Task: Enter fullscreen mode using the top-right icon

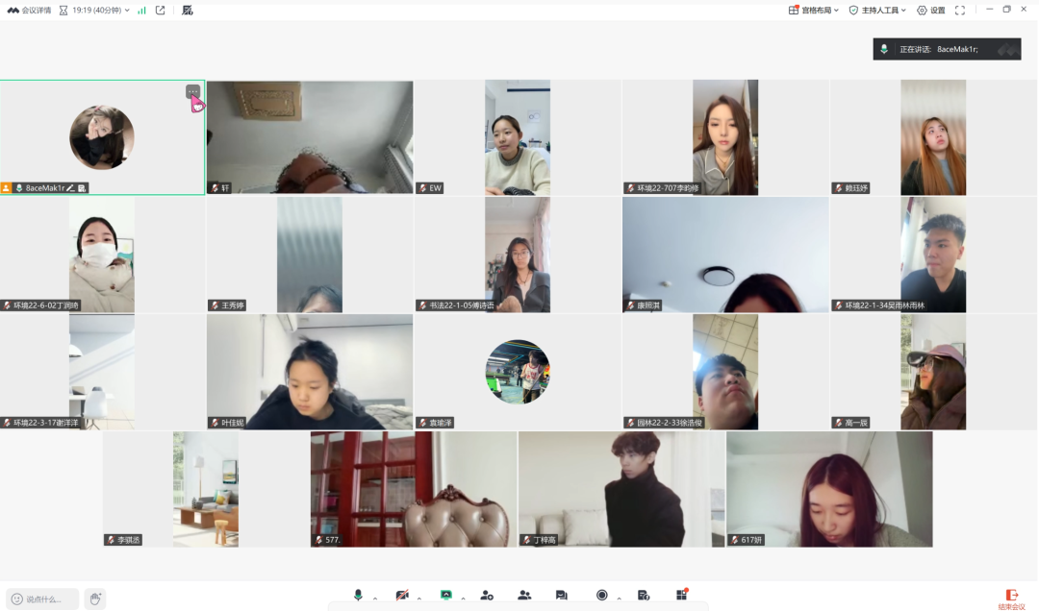Action: [959, 10]
